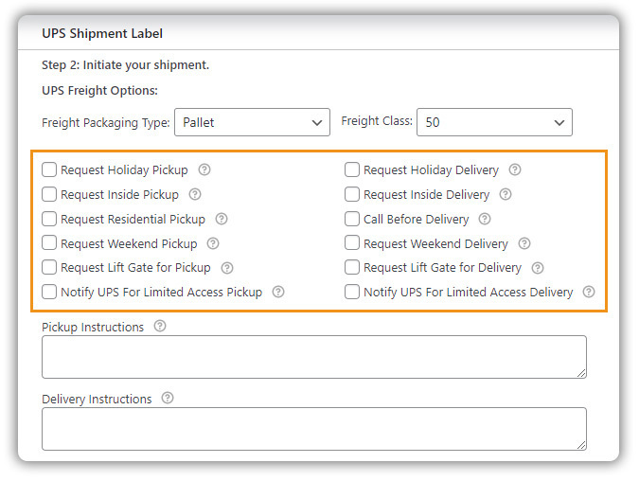Click the UPS Shipment Label heading
Viewport: 639px width, 481px height.
pyautogui.click(x=102, y=33)
